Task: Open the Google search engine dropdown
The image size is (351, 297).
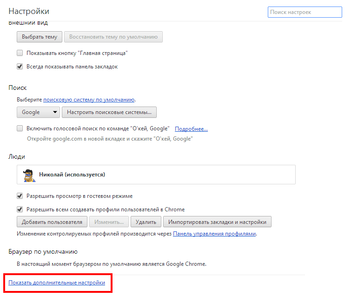Action: tap(38, 112)
